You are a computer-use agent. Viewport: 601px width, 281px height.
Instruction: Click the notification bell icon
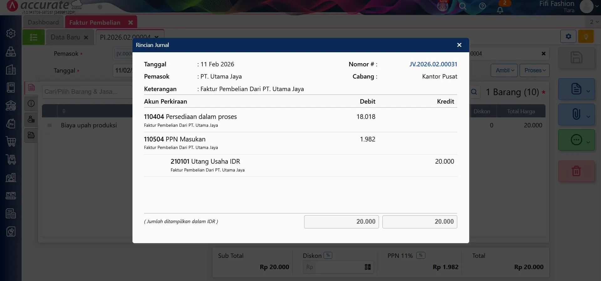click(500, 10)
